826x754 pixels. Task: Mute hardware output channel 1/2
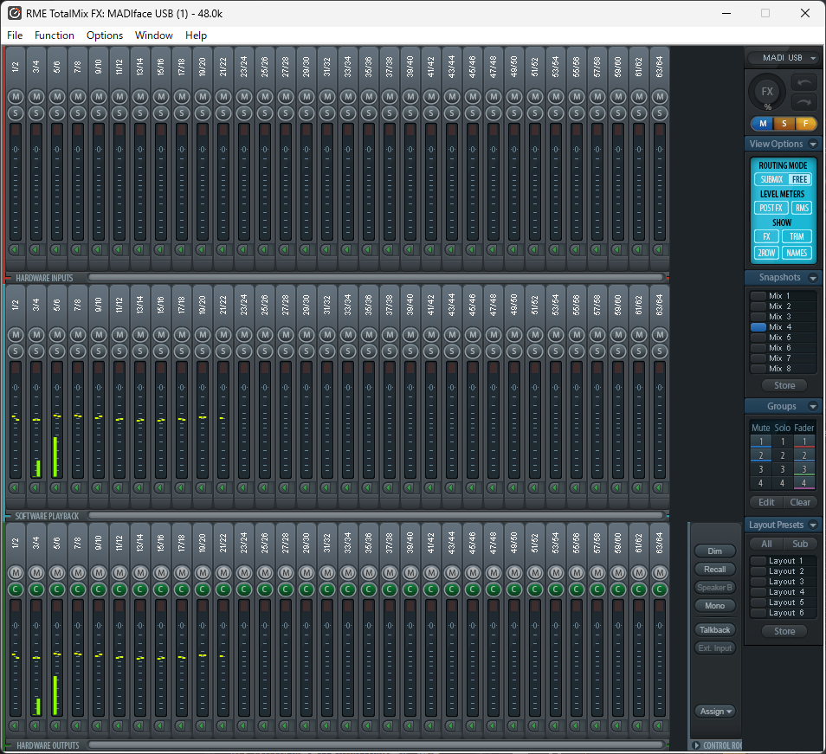pyautogui.click(x=16, y=573)
